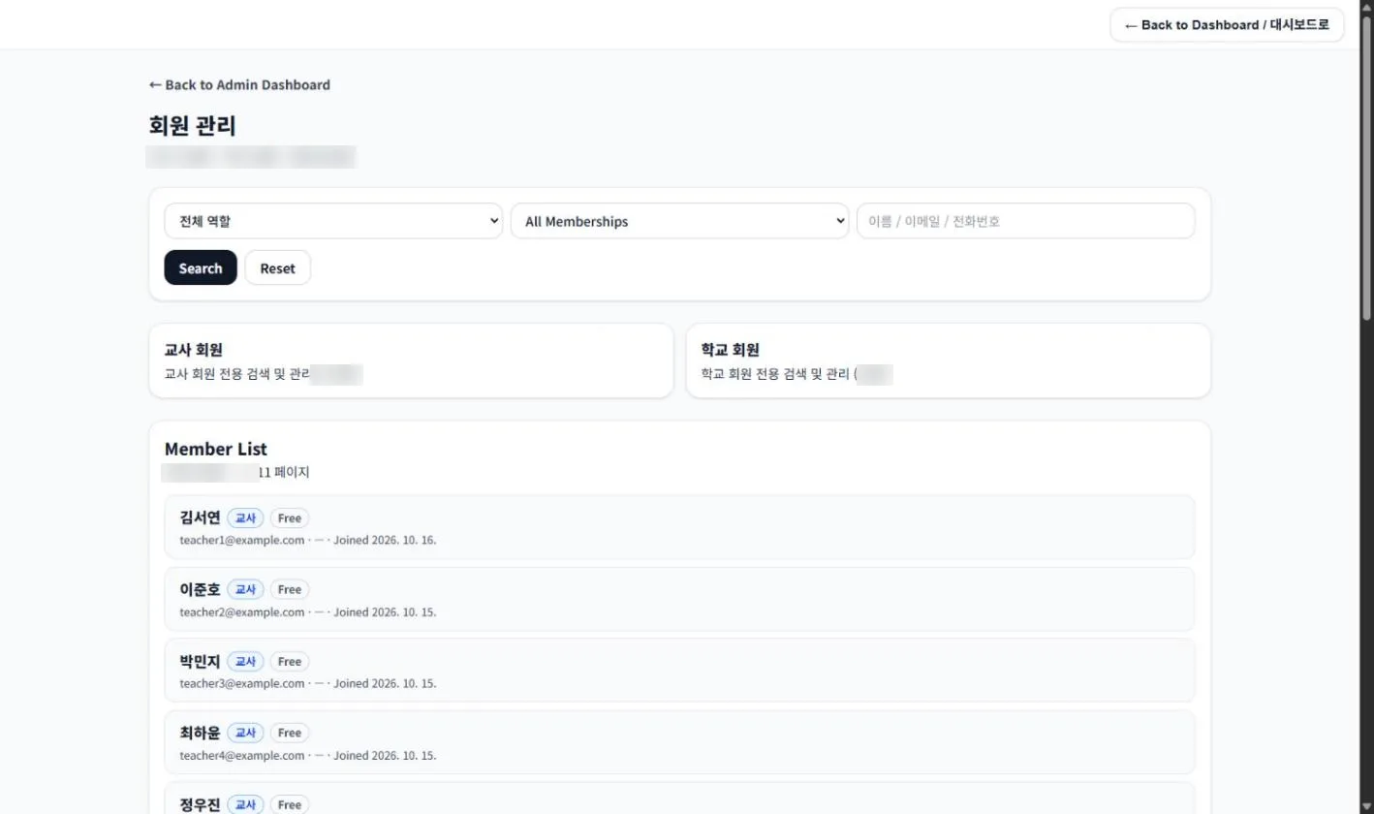
Task: Focus the 이름 / 이메일 / 전화번호 search field
Action: pyautogui.click(x=1025, y=221)
